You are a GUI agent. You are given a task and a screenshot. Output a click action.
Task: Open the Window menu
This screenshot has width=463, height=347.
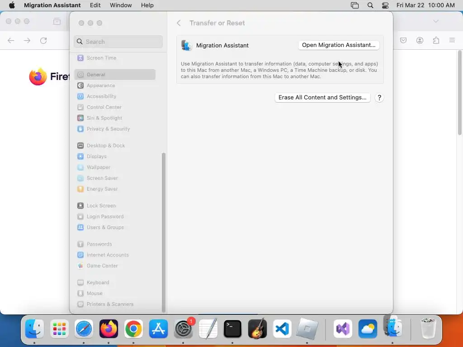click(121, 5)
